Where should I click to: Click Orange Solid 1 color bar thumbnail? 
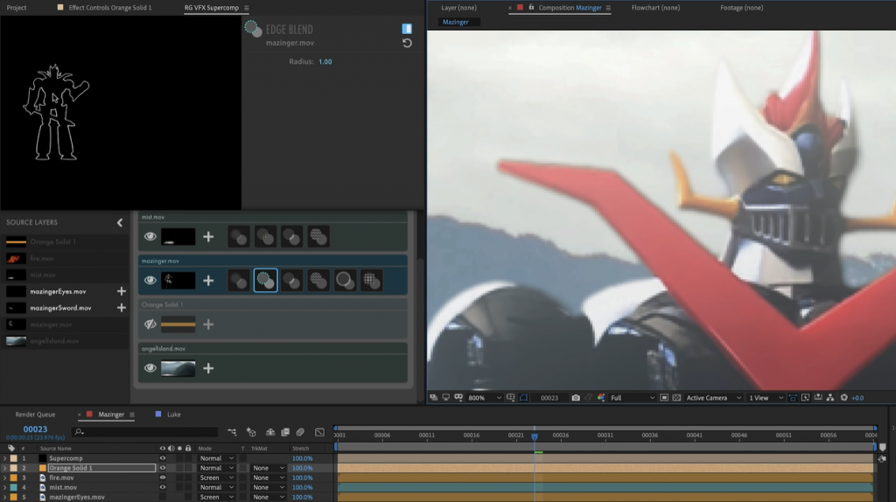[178, 324]
